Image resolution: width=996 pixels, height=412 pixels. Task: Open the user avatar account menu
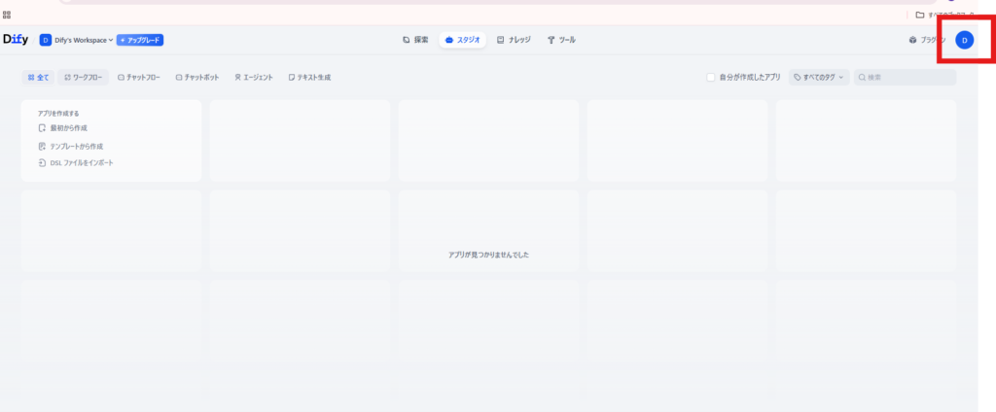[964, 40]
